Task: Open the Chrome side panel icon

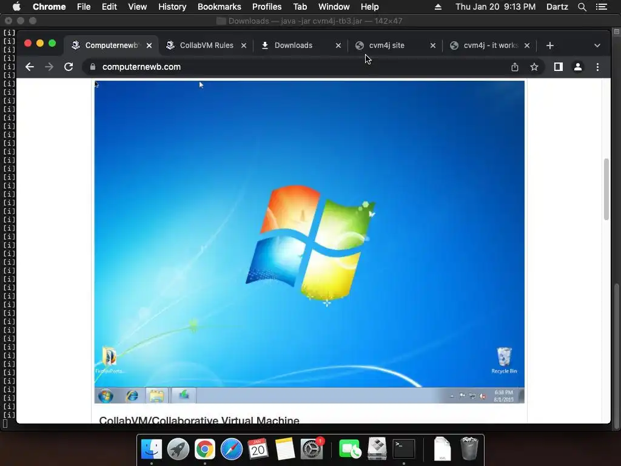Action: 559,67
